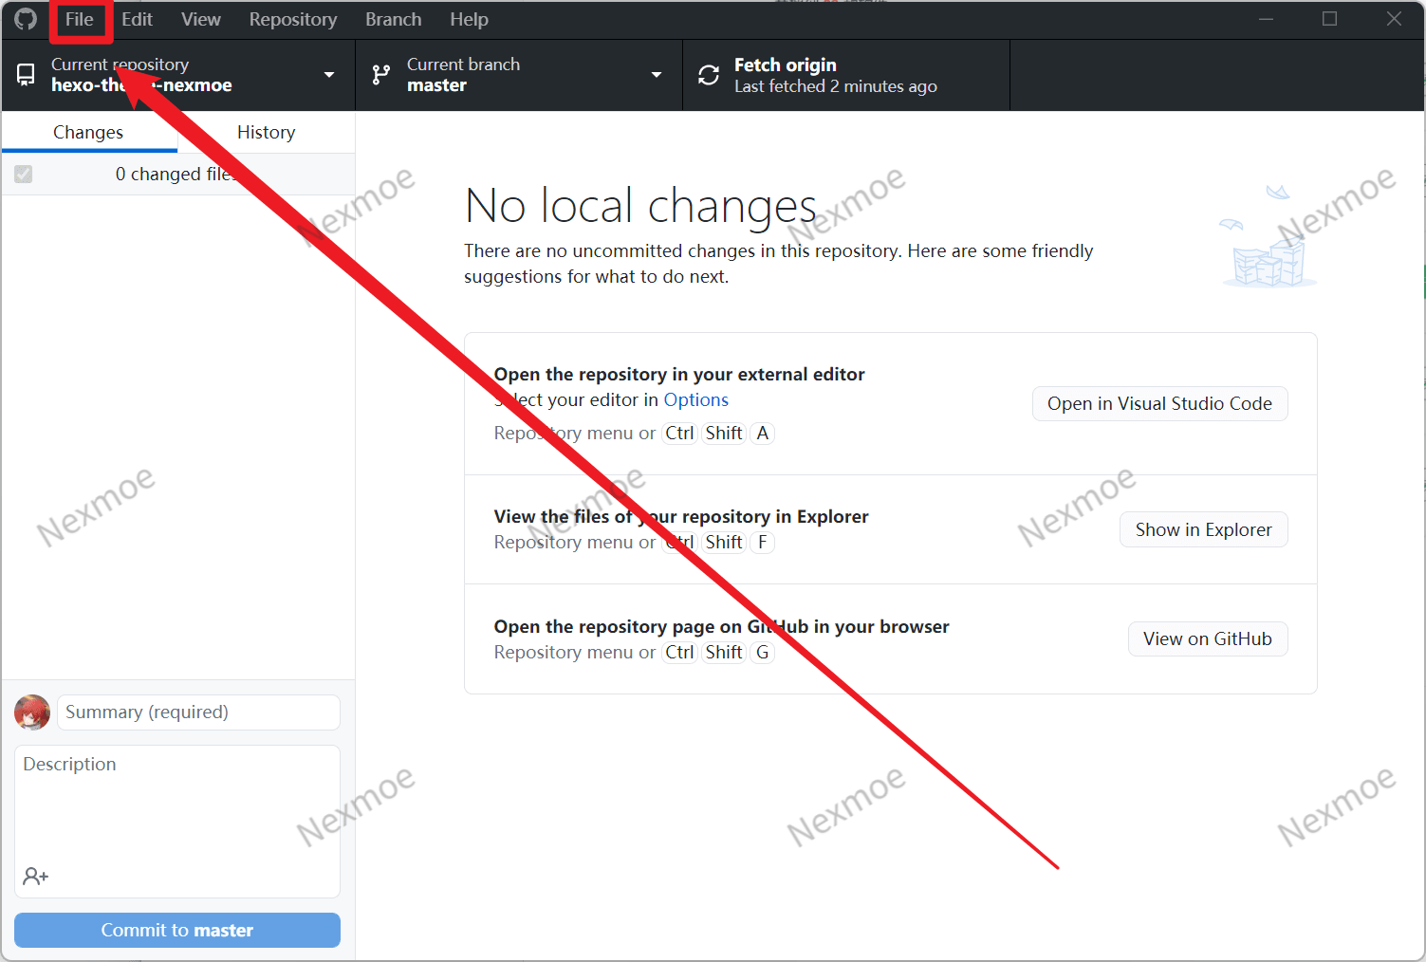This screenshot has width=1426, height=962.
Task: Click into the Description text area
Action: click(177, 806)
